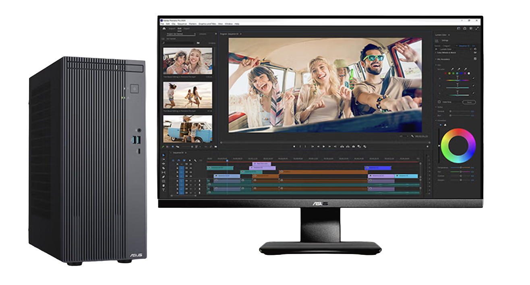Viewport: 530px width, 285px height.
Task: Collapse the HSL Secondary section
Action: [x=436, y=59]
